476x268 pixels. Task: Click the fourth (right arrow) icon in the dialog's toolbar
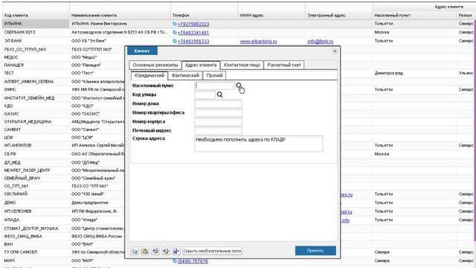click(x=165, y=251)
